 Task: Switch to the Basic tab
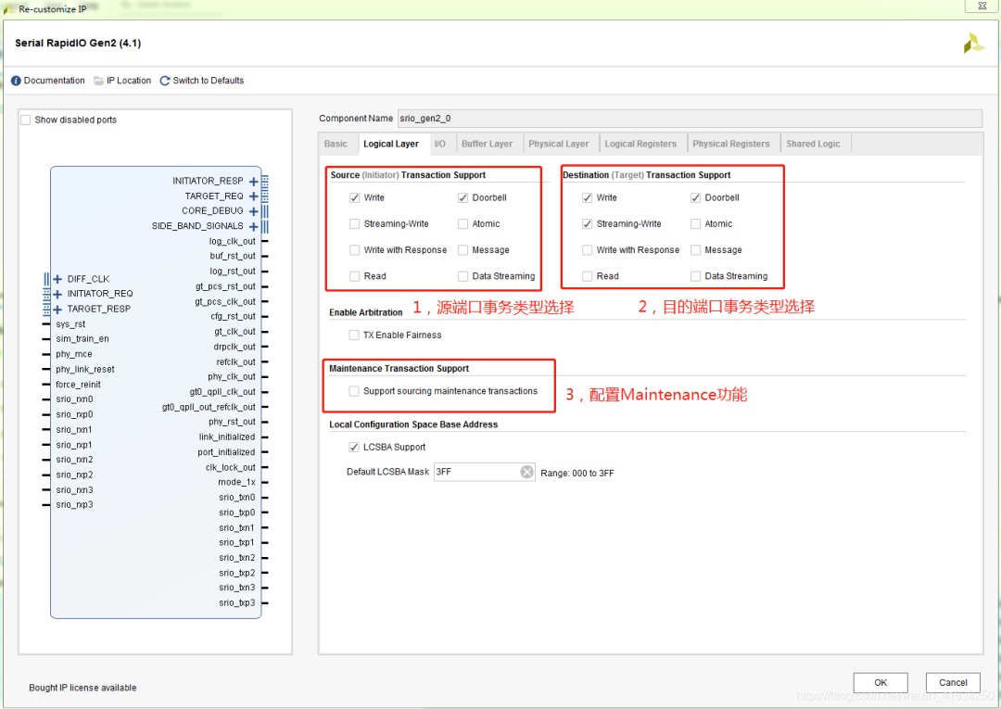coord(336,145)
